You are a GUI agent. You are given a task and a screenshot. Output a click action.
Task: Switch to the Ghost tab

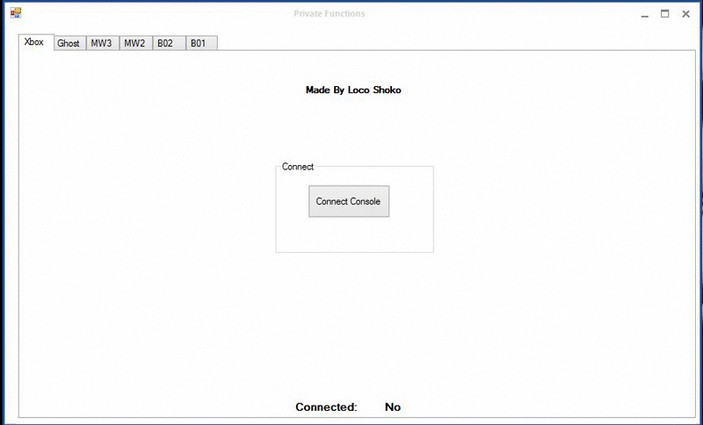(70, 43)
